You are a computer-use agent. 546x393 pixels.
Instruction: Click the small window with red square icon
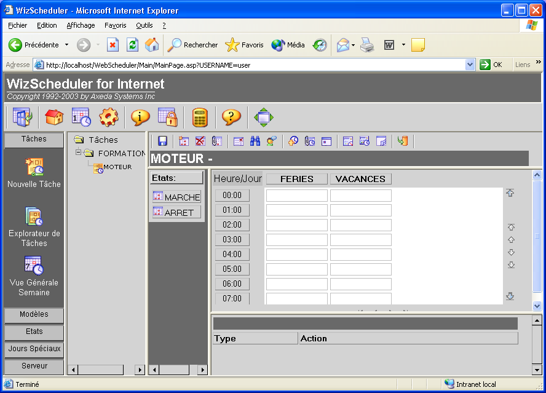(326, 141)
